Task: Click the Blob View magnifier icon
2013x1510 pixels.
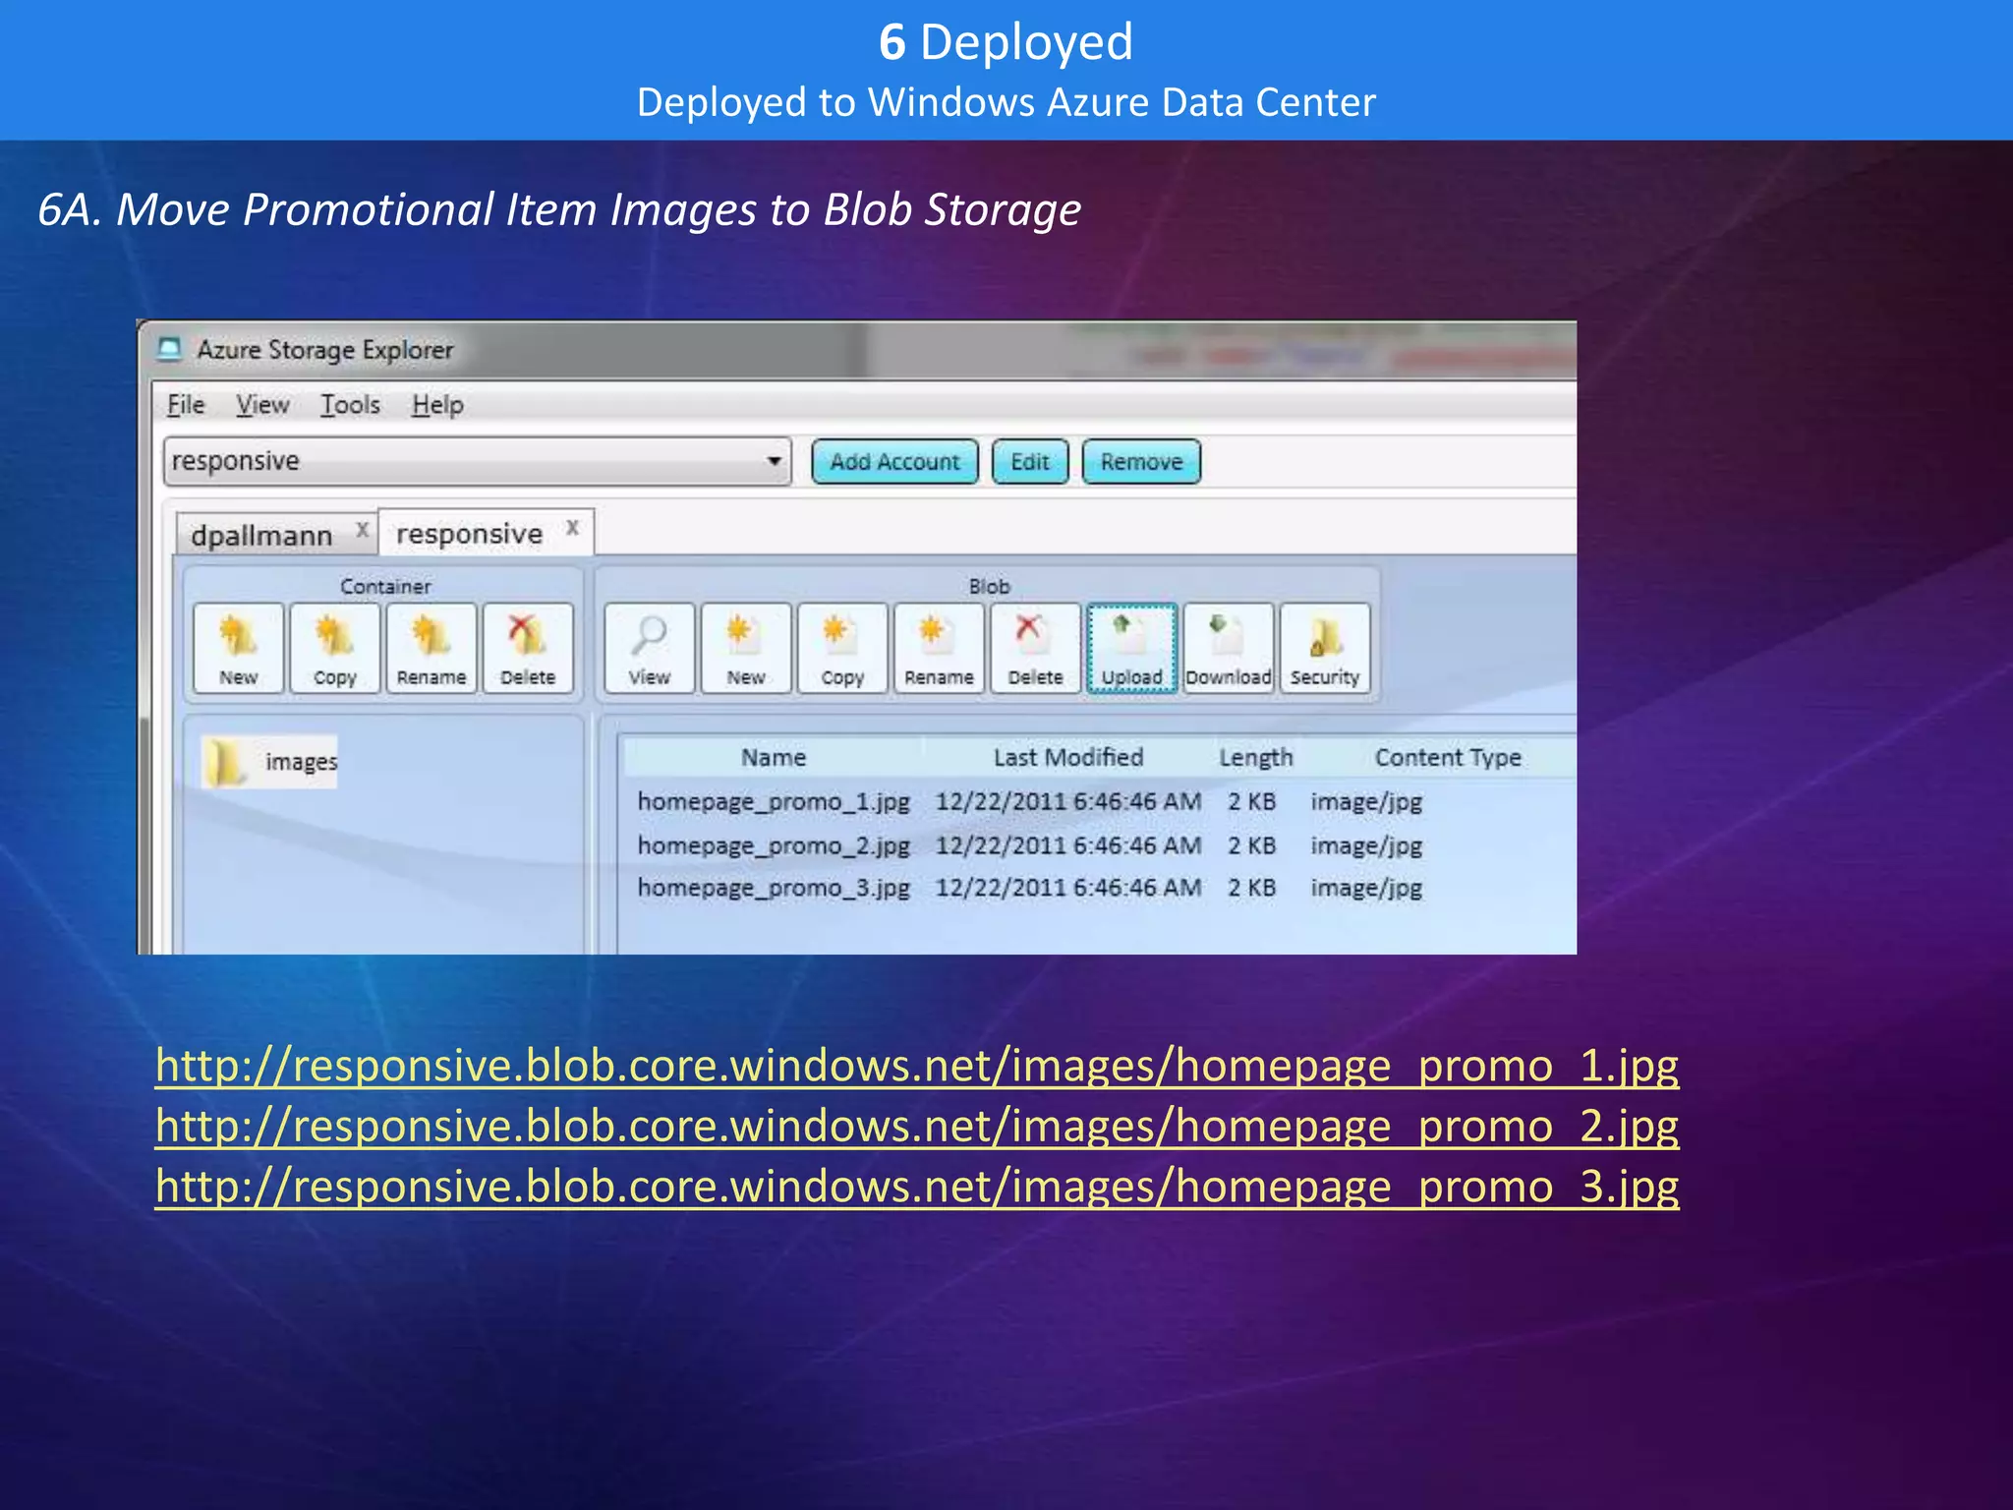Action: [x=649, y=649]
